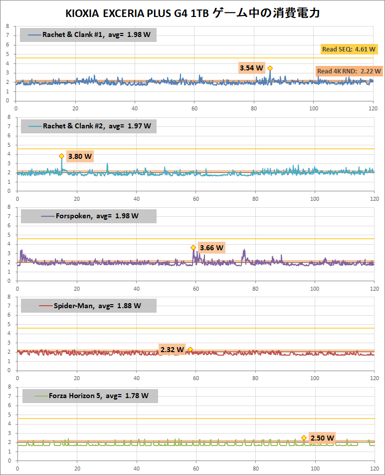This screenshot has width=385, height=475.
Task: Click the purple legend line sample for Forspoken
Action: point(48,216)
